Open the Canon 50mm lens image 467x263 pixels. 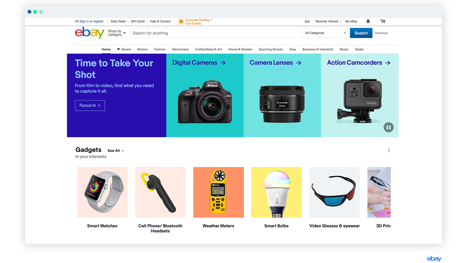coord(282,104)
